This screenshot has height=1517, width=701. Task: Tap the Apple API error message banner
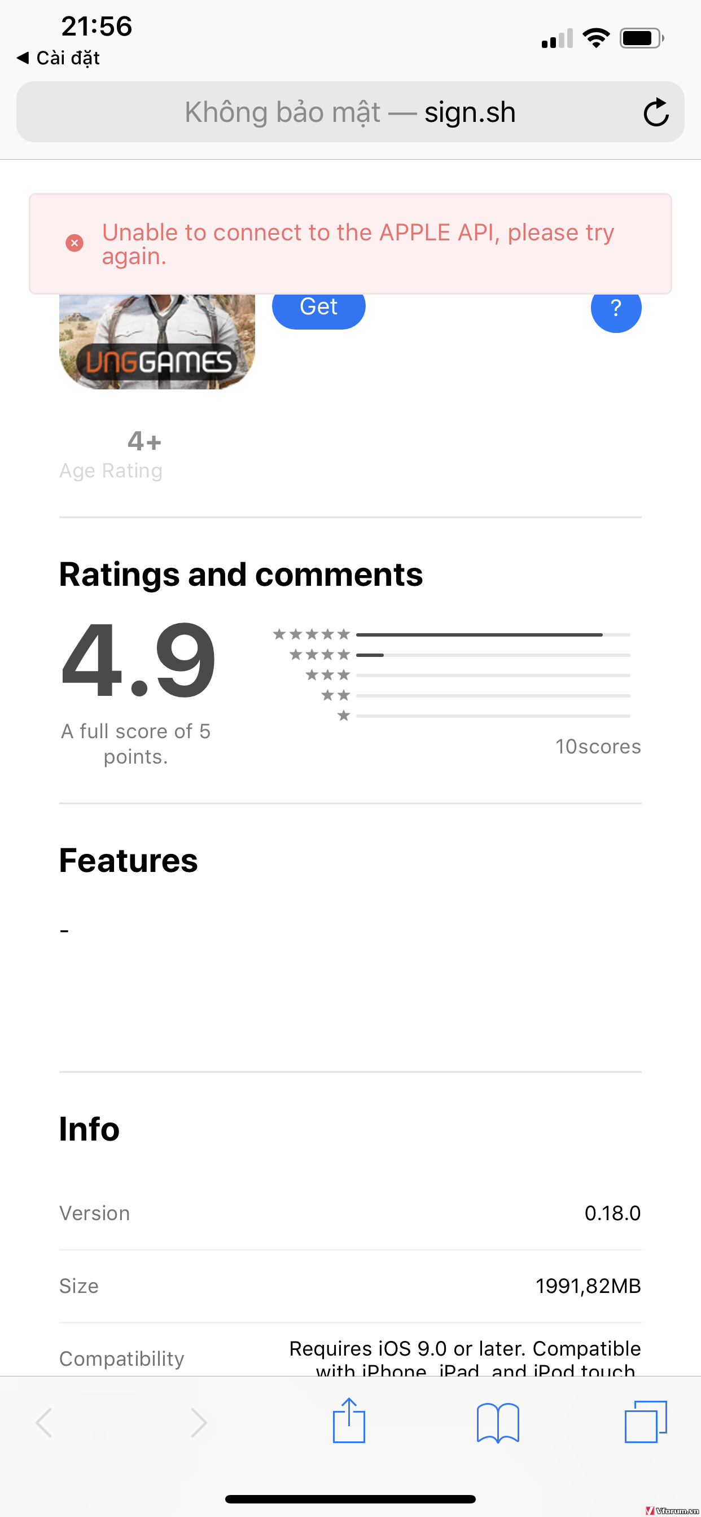pyautogui.click(x=350, y=244)
